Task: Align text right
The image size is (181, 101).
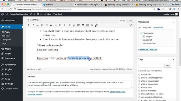Action: tap(69, 25)
